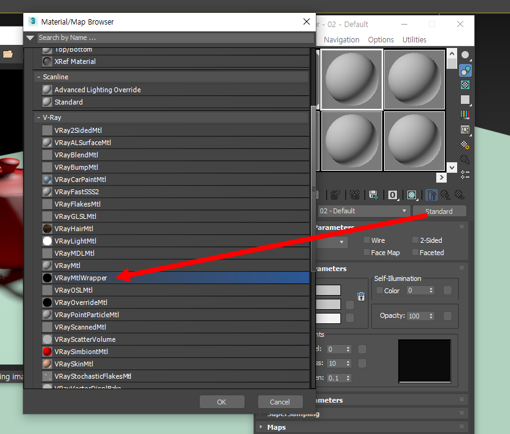Click sample slots scroll right arrow
The height and width of the screenshot is (434, 510).
(441, 177)
